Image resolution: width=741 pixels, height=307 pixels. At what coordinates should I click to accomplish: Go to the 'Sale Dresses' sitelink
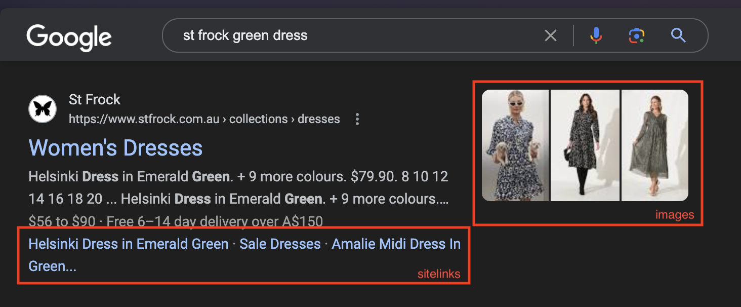pyautogui.click(x=280, y=244)
